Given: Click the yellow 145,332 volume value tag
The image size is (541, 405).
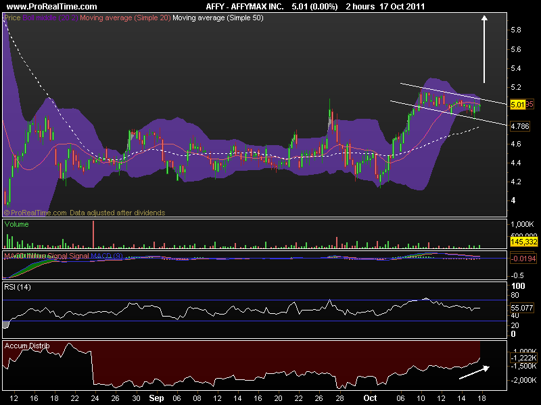Looking at the screenshot, I should [x=523, y=242].
